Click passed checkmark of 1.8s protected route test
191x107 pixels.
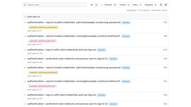(25, 59)
